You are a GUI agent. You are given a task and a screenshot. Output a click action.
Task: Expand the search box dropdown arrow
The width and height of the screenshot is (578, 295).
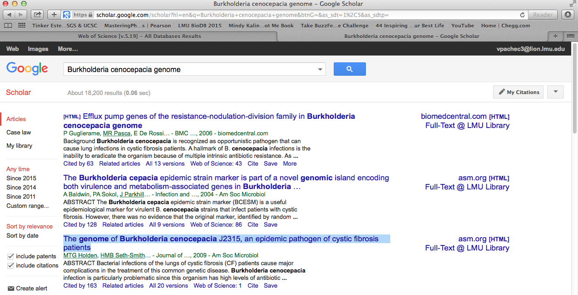pyautogui.click(x=320, y=70)
